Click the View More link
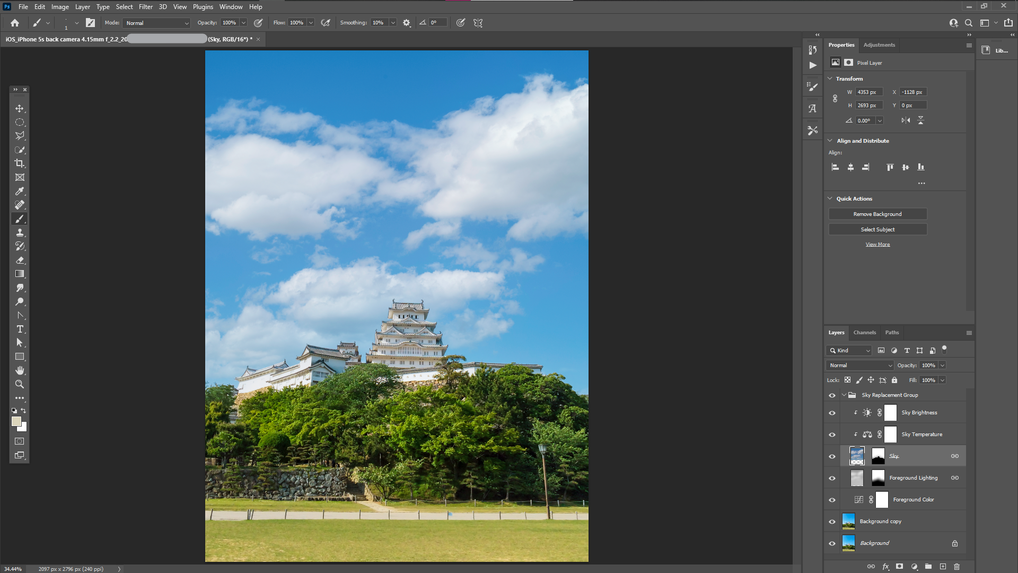This screenshot has height=573, width=1018. click(x=877, y=245)
